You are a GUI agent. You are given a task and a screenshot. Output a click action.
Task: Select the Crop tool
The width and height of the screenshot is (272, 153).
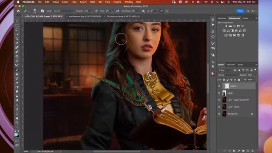[17, 39]
